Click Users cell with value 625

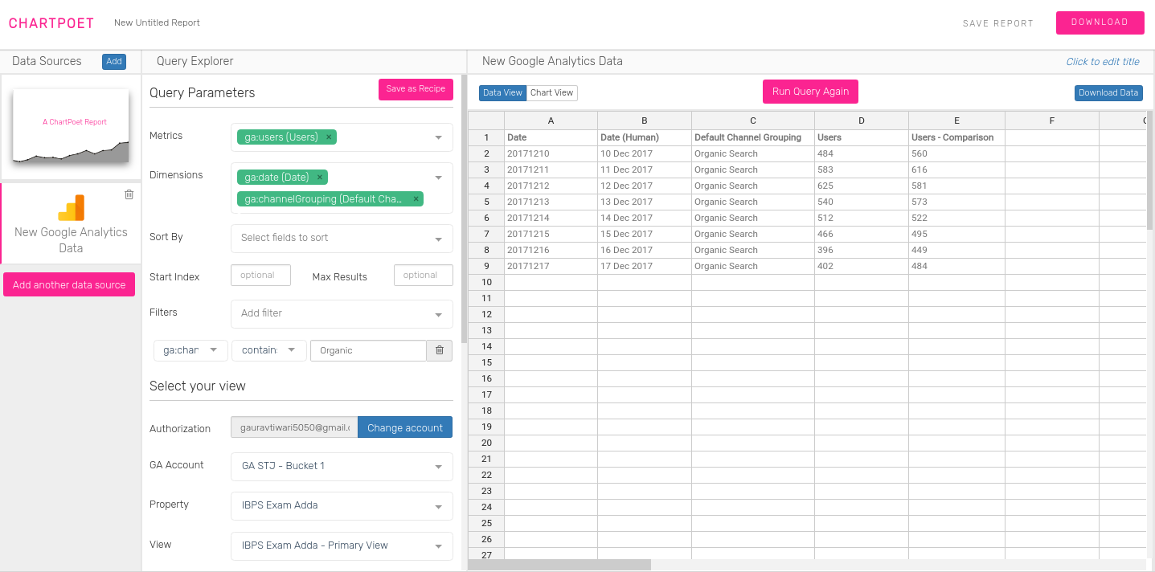(x=862, y=186)
